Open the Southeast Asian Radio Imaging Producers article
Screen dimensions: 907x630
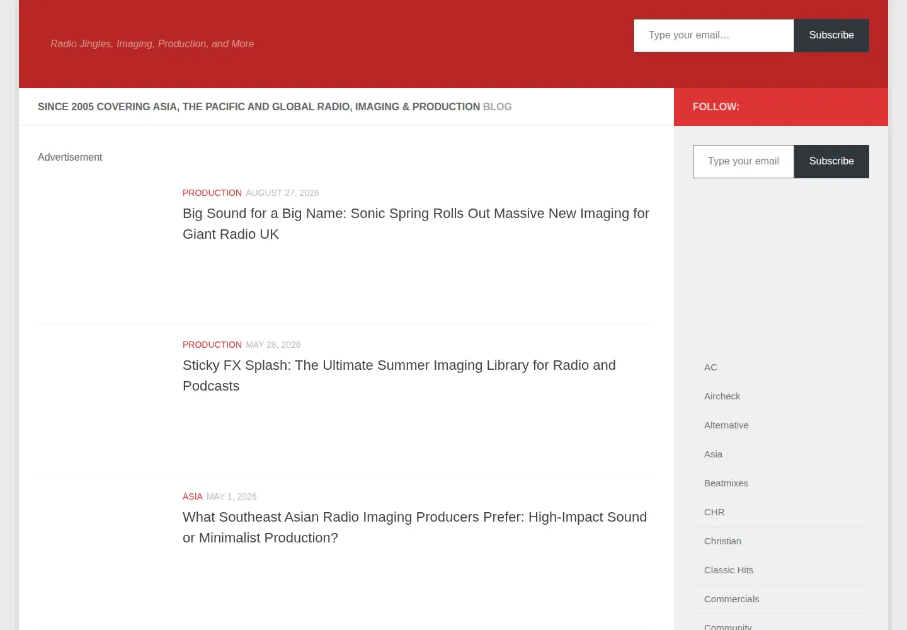tap(414, 527)
